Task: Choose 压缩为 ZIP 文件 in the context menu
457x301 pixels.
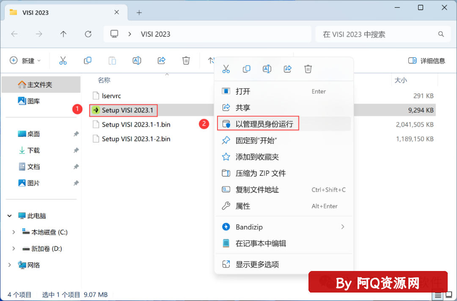Action: (284, 173)
